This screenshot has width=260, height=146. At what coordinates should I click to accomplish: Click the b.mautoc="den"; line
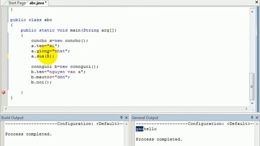(50, 77)
